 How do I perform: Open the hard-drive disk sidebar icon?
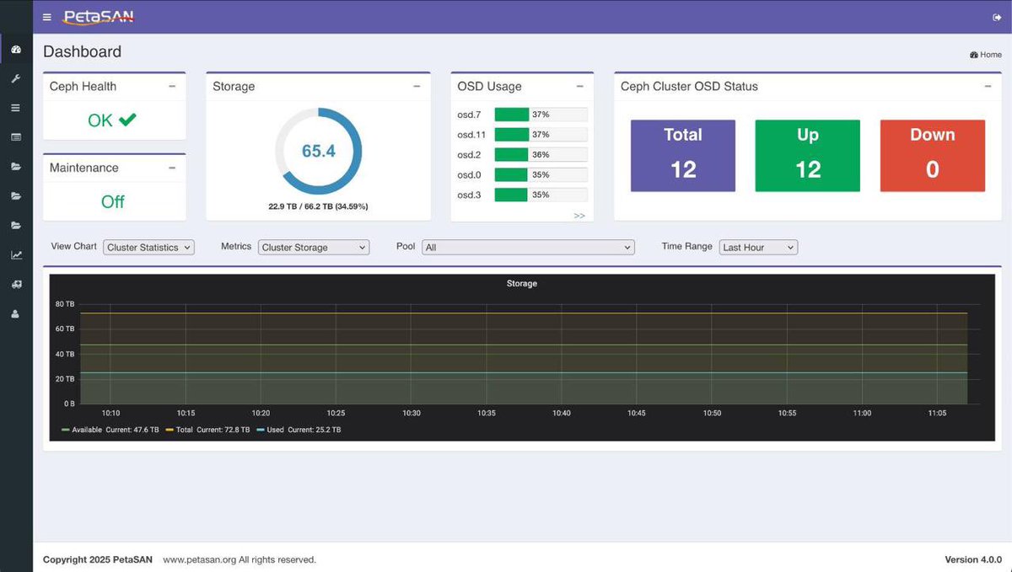click(16, 136)
